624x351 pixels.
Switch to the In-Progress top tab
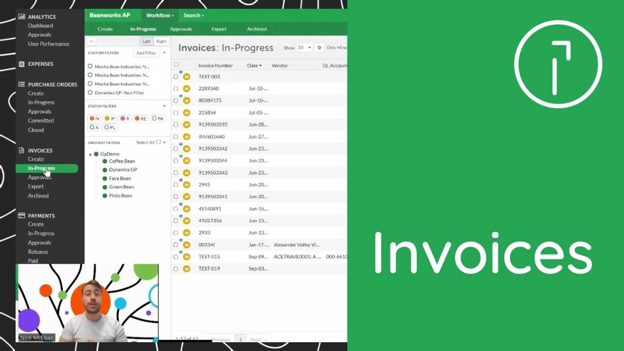(x=143, y=29)
